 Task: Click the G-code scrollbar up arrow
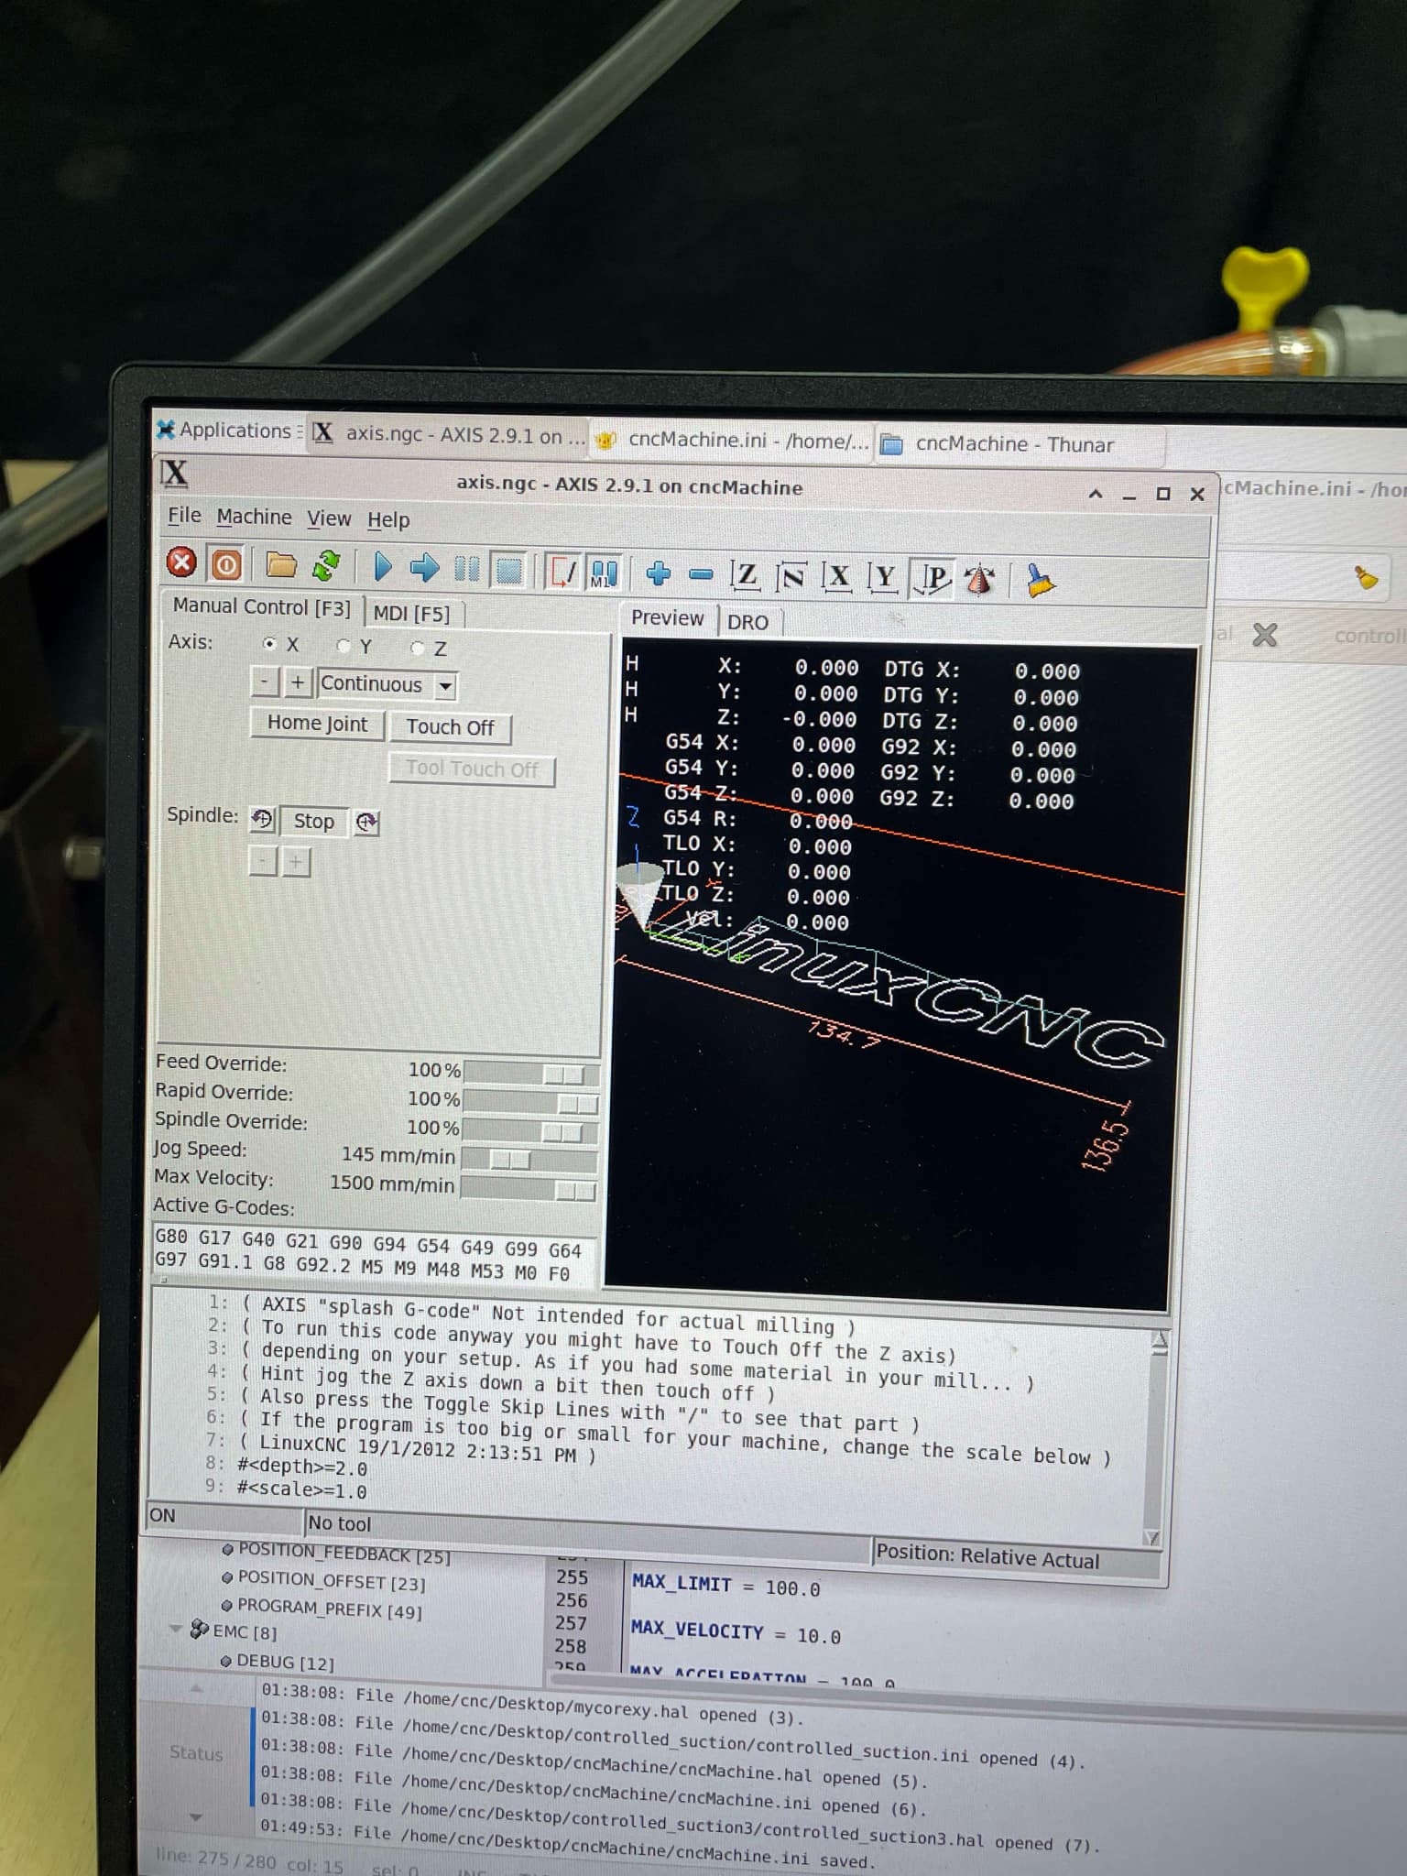pyautogui.click(x=1159, y=1342)
